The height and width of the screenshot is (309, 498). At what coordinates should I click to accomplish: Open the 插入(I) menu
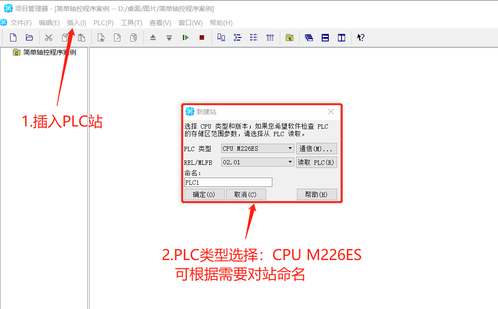pos(76,22)
